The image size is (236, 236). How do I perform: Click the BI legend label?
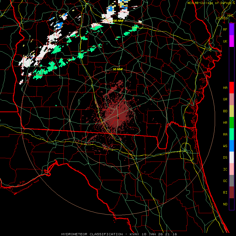click(225, 192)
